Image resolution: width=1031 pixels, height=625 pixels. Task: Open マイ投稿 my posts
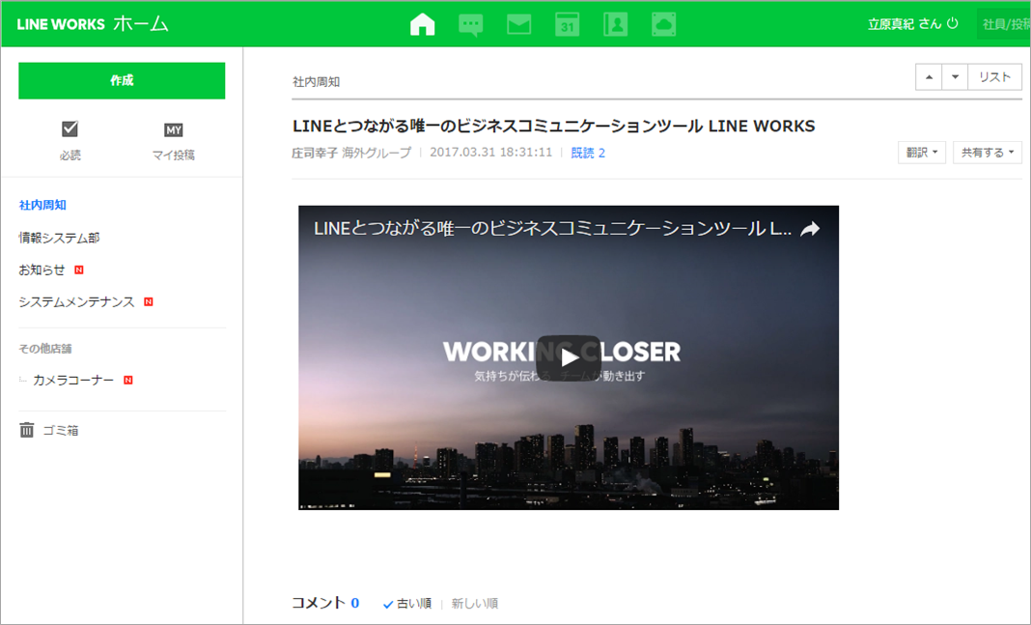173,140
